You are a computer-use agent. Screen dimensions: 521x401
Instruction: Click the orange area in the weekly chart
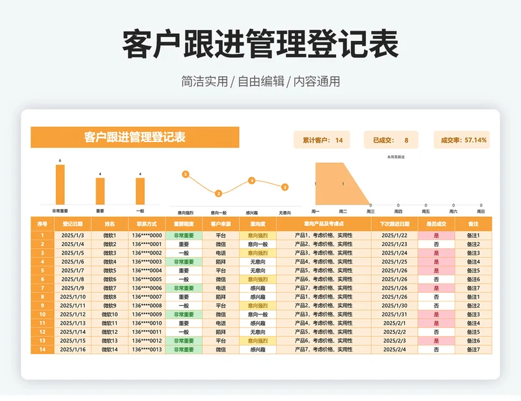pos(335,184)
